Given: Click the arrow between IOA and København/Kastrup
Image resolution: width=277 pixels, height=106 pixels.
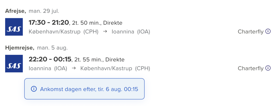Looking at the screenshot, I should tap(74, 68).
